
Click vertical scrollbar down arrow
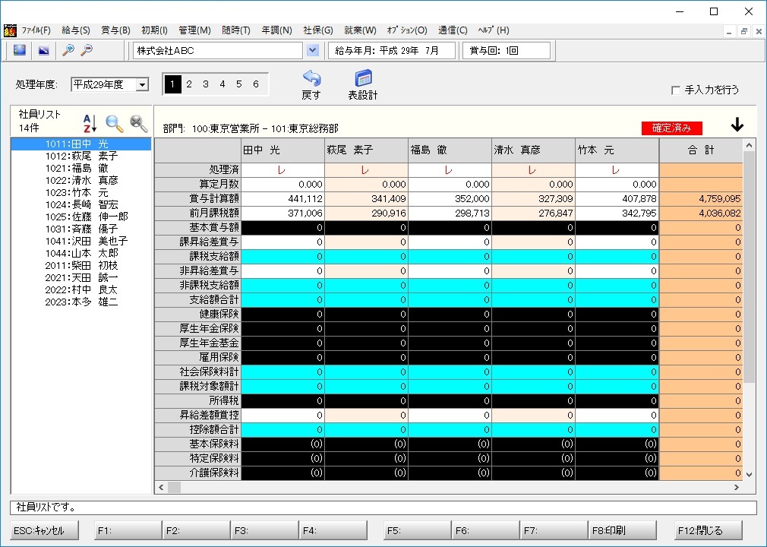[x=749, y=474]
